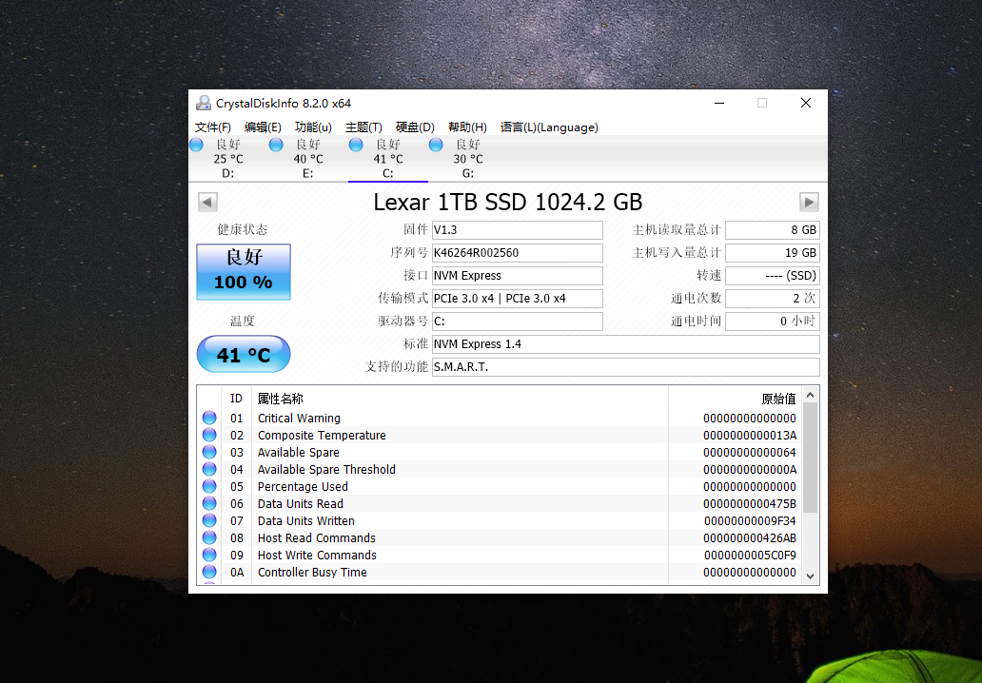982x683 pixels.
Task: Click the blue dot beside Critical Warning
Action: 209,418
